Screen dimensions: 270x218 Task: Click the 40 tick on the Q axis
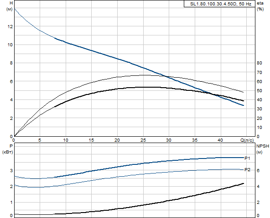point(220,140)
